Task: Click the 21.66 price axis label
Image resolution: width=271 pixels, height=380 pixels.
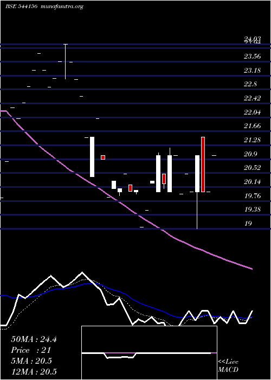Action: 252,126
